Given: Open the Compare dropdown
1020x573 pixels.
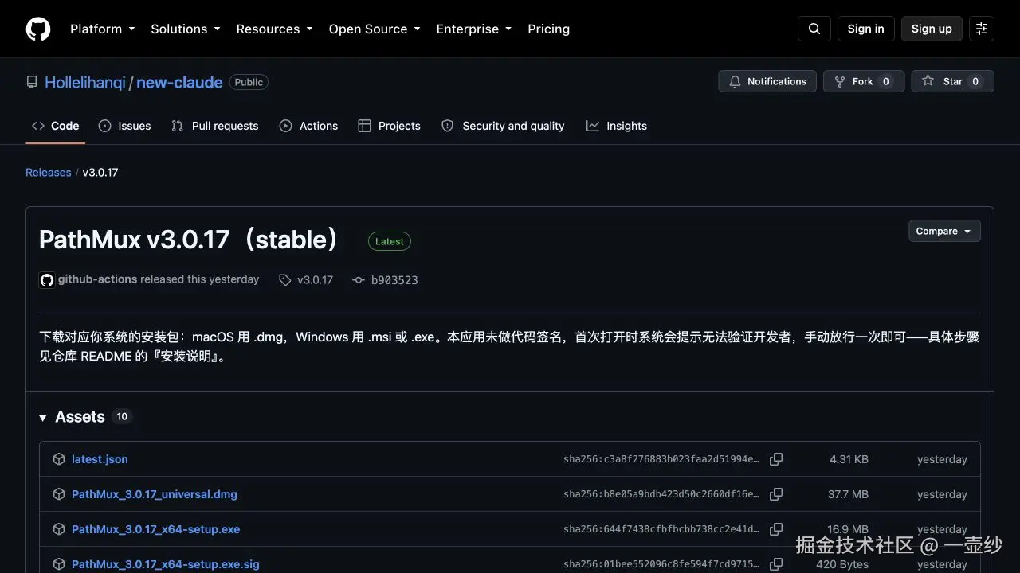Looking at the screenshot, I should pos(944,231).
